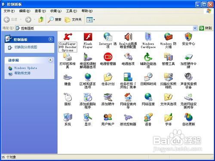Image resolution: width=215 pixels, height=161 pixels.
Task: Click the Windows Update link
Action: tap(26, 68)
